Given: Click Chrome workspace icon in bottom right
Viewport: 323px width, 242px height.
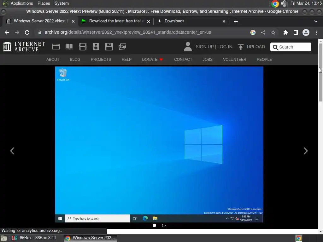Looking at the screenshot, I should tap(299, 238).
